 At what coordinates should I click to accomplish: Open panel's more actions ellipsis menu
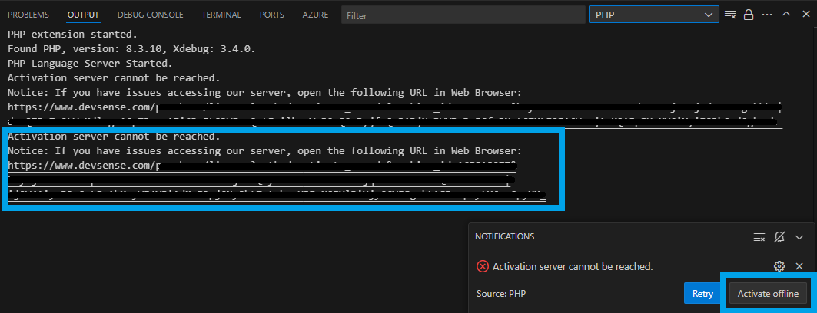pyautogui.click(x=767, y=15)
